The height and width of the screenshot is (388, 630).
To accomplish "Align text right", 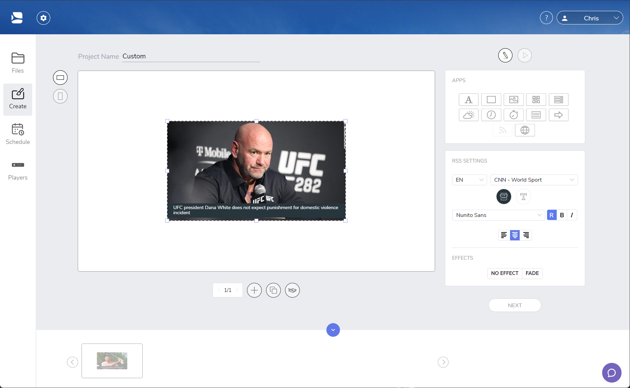I will (x=526, y=235).
